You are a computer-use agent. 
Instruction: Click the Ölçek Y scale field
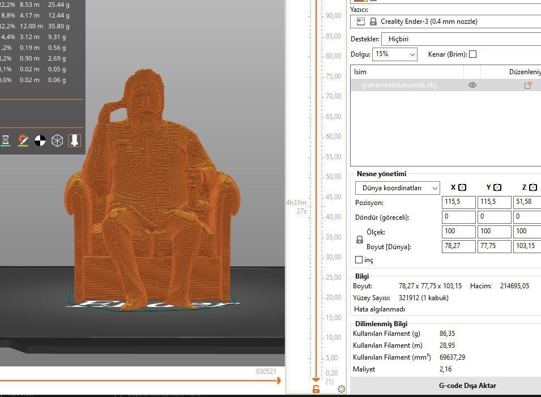pos(494,232)
